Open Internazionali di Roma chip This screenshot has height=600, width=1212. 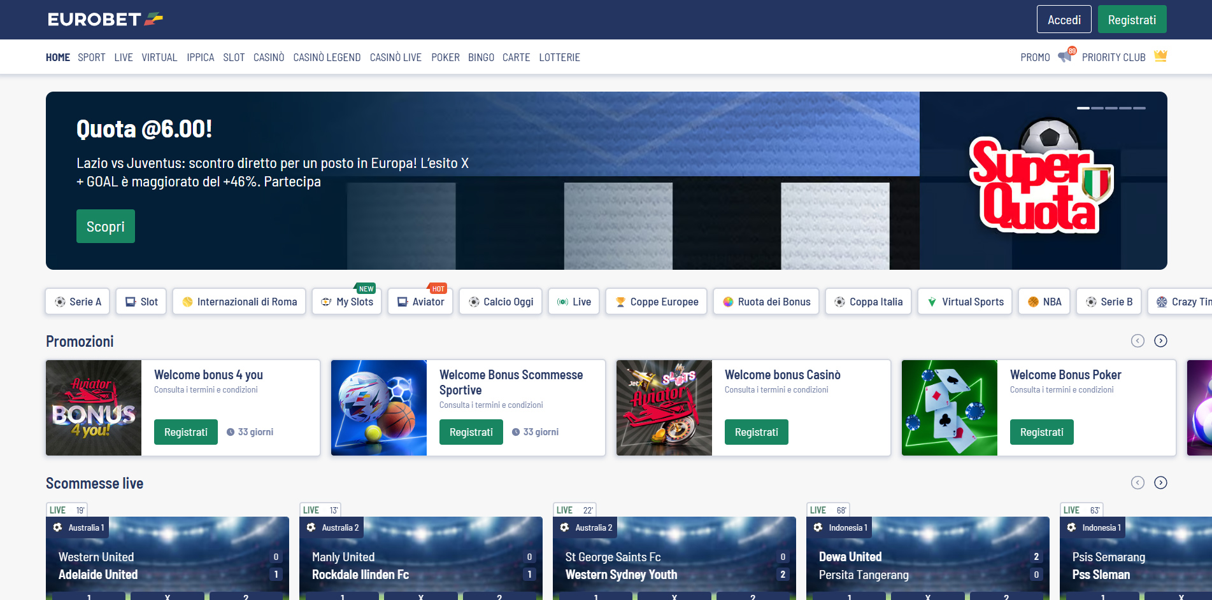point(239,302)
